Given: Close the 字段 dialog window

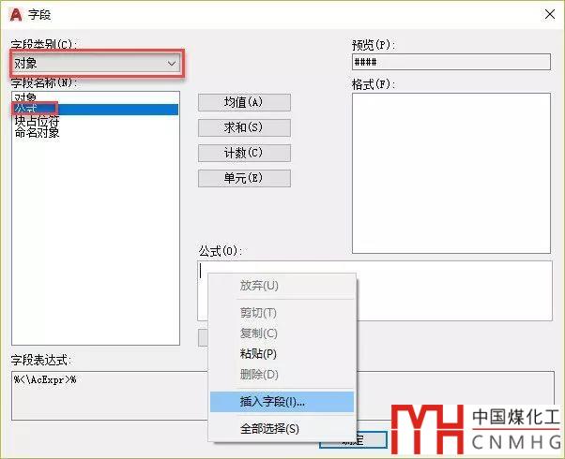Looking at the screenshot, I should coord(547,14).
